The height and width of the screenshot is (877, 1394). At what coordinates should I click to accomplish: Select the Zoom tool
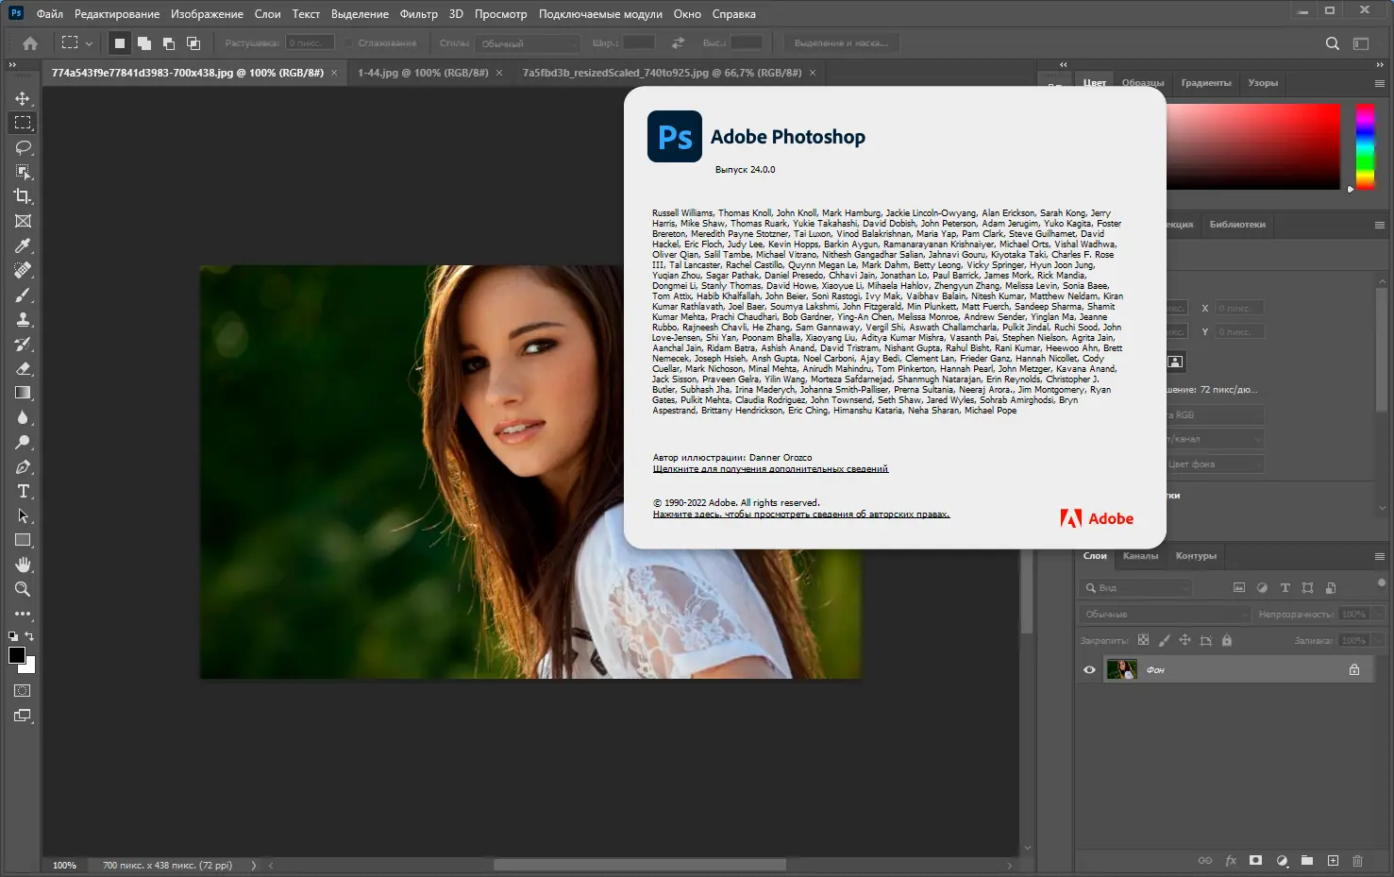23,589
